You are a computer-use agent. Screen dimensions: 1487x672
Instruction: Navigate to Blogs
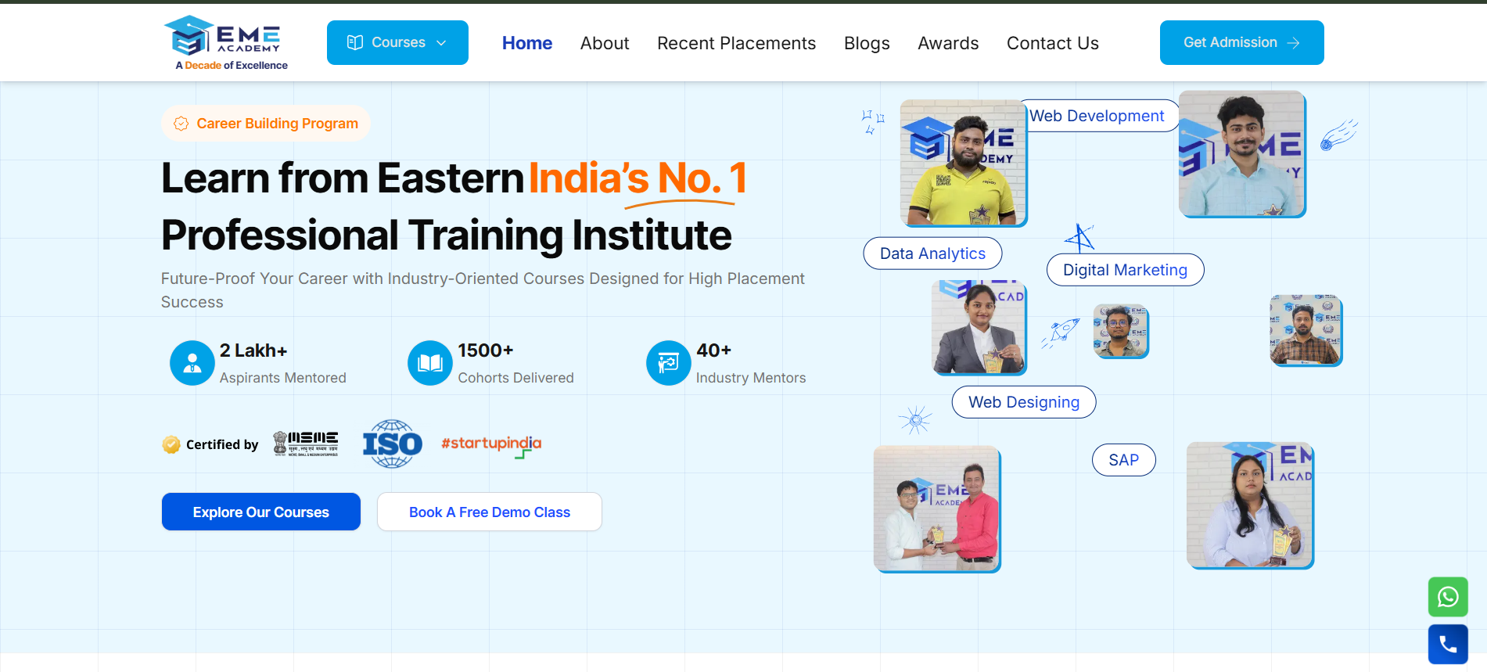[867, 43]
